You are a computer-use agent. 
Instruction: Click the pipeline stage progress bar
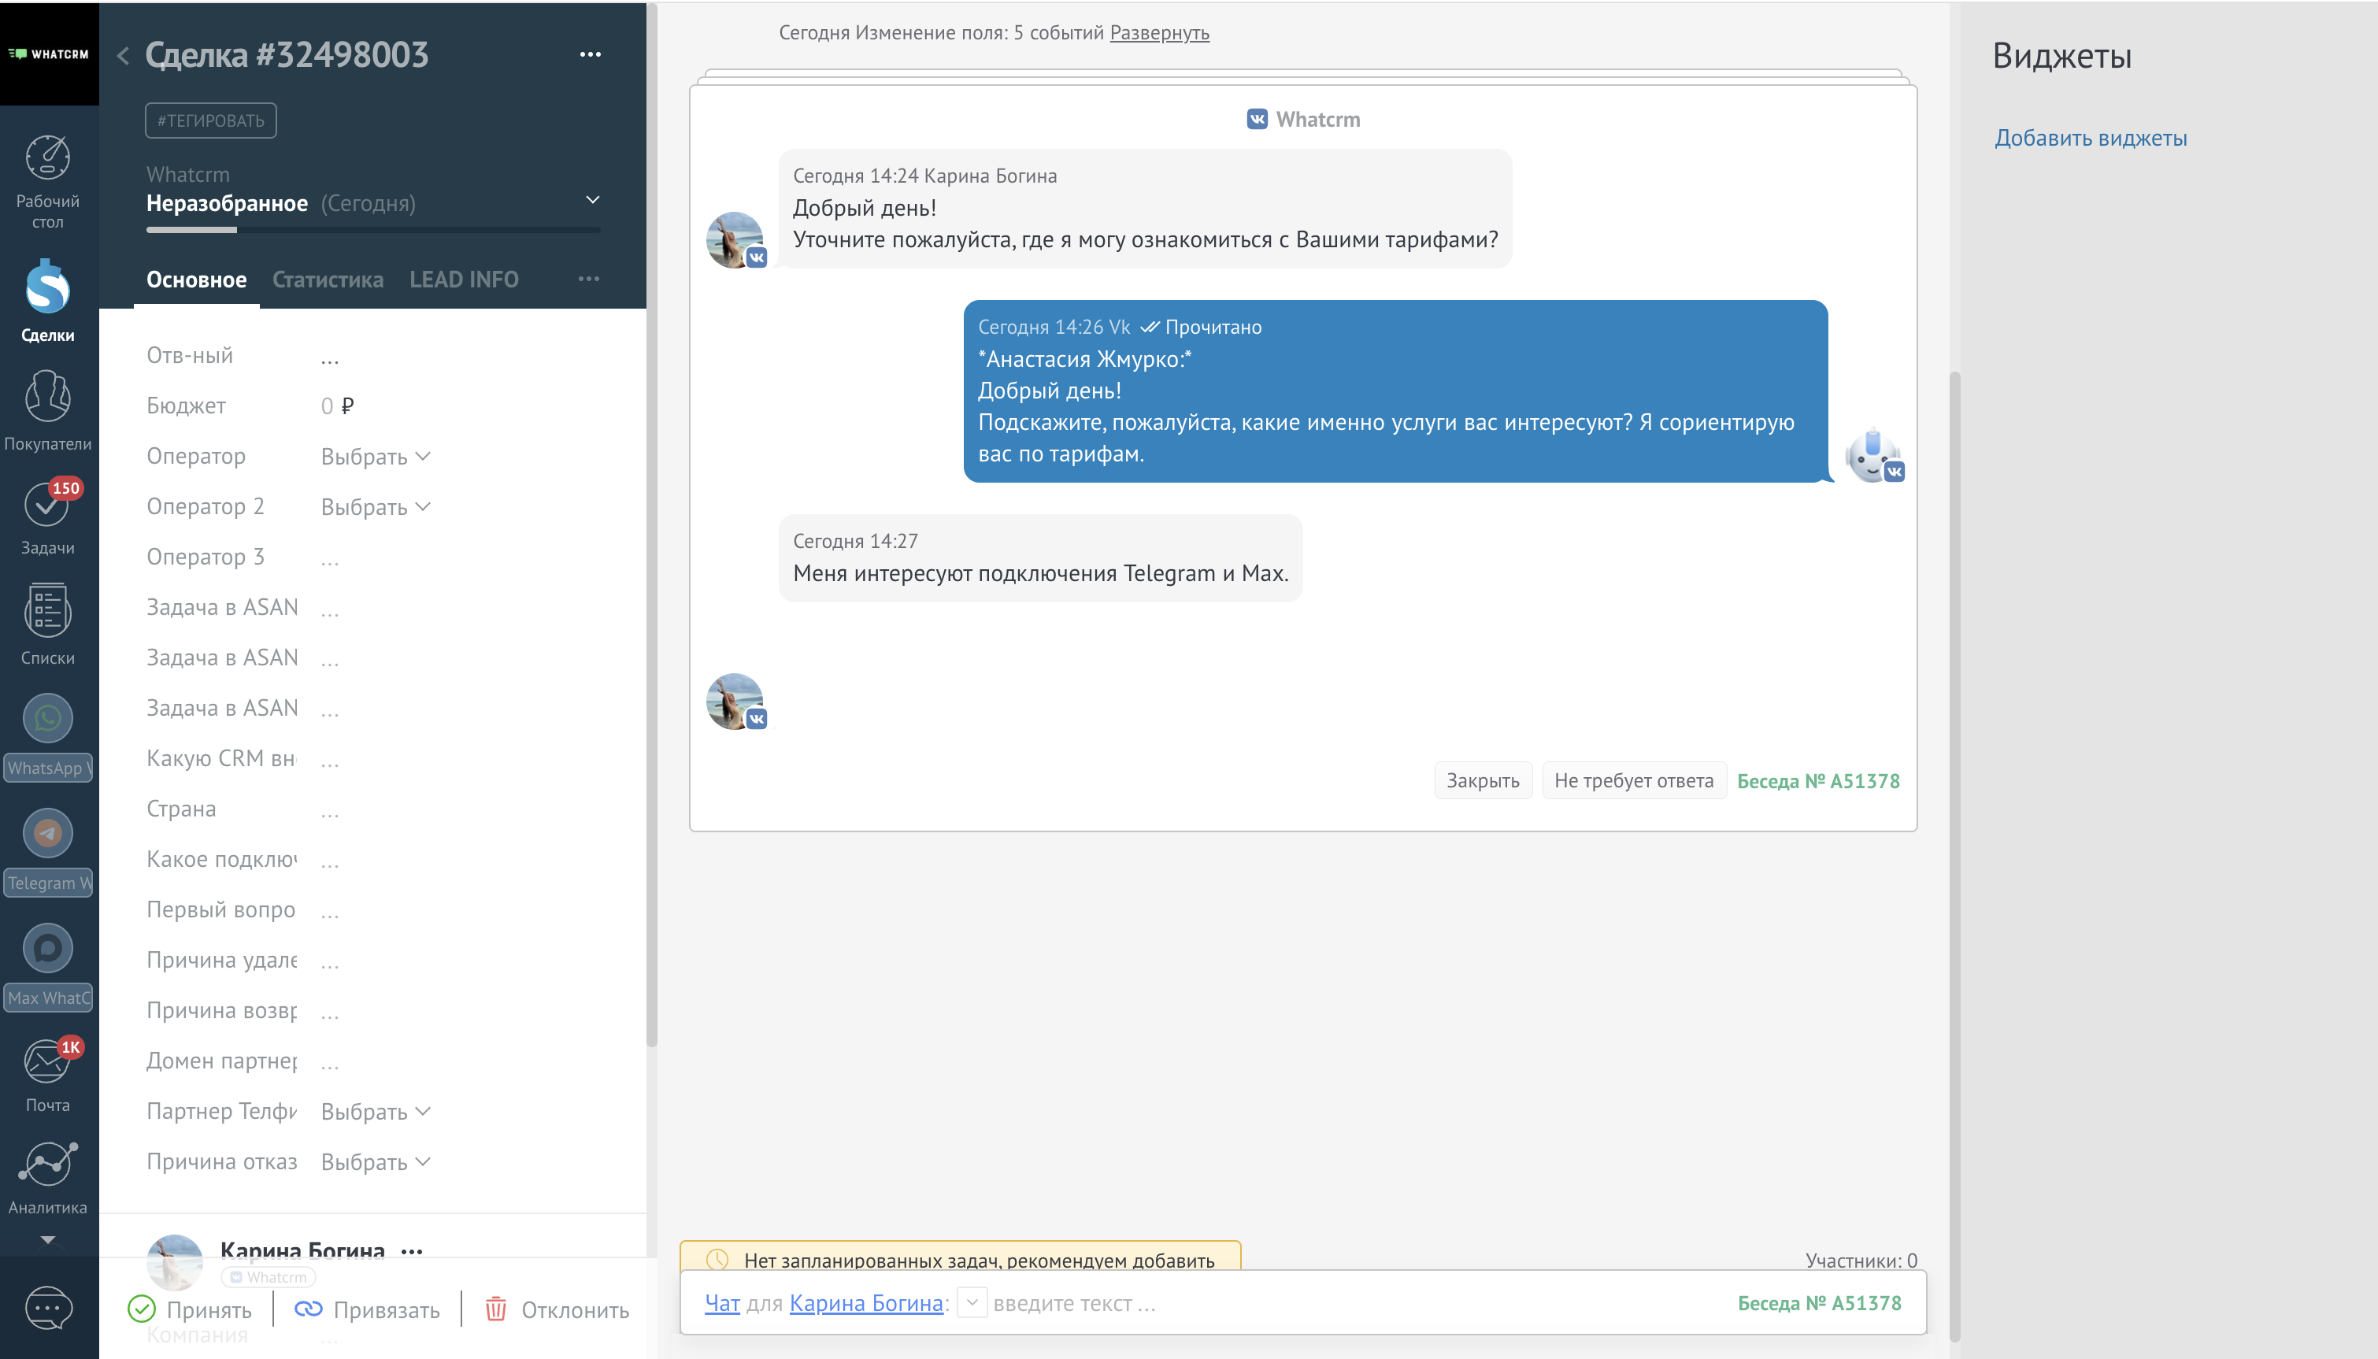coord(373,230)
